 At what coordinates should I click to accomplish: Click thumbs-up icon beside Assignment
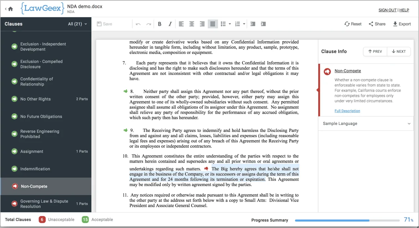(x=15, y=151)
